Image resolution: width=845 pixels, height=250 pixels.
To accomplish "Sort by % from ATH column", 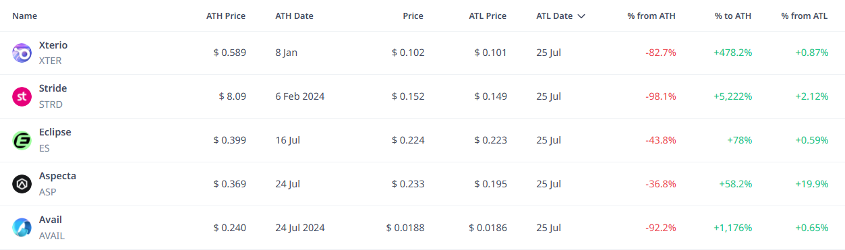I will (x=651, y=16).
